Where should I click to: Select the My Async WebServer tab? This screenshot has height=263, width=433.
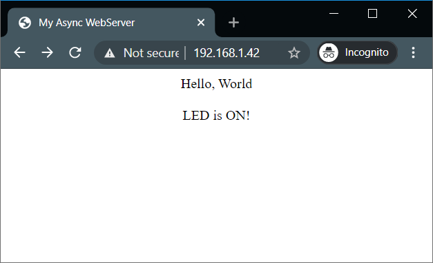(x=111, y=23)
